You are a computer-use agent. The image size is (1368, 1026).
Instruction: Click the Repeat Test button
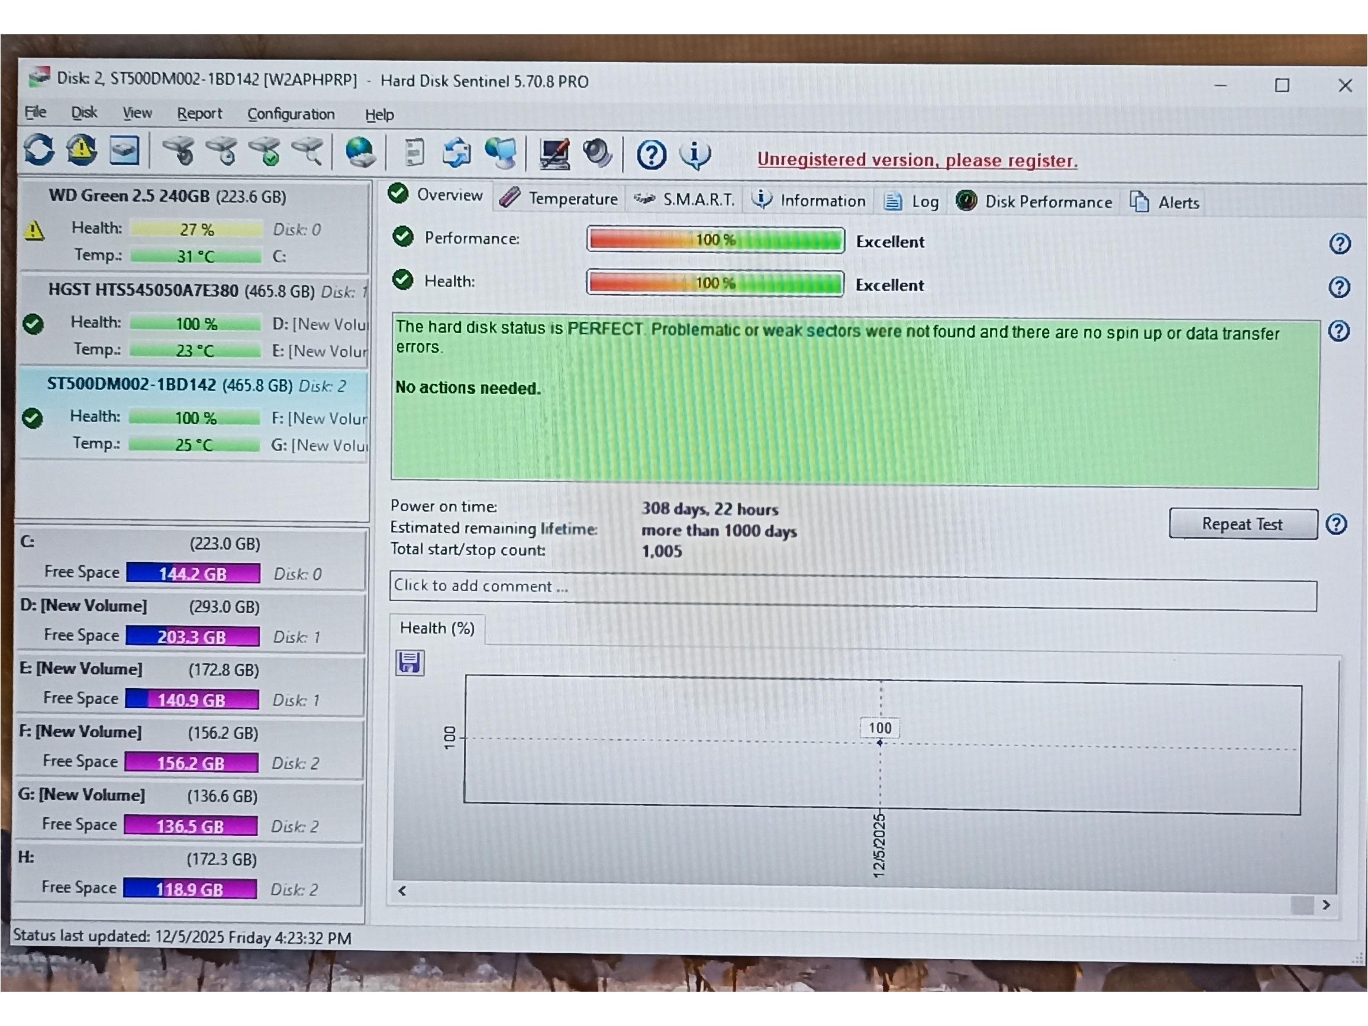[1242, 524]
